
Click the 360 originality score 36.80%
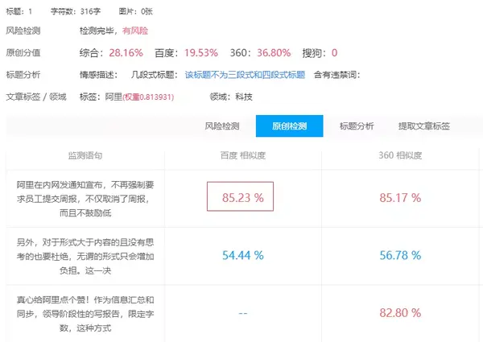click(274, 52)
